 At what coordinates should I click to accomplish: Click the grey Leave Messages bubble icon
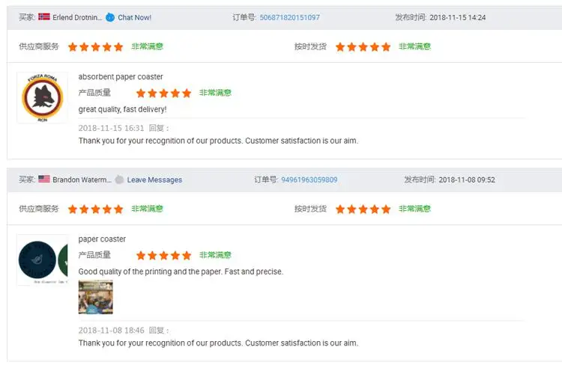click(x=119, y=180)
